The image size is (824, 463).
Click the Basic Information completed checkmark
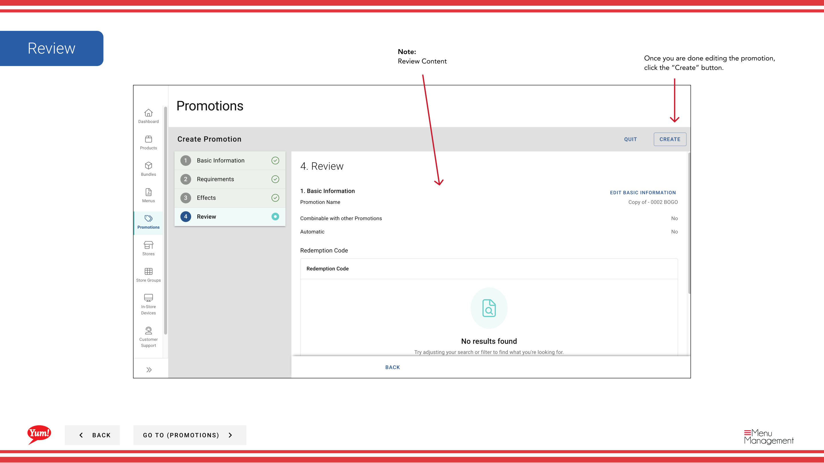(275, 160)
